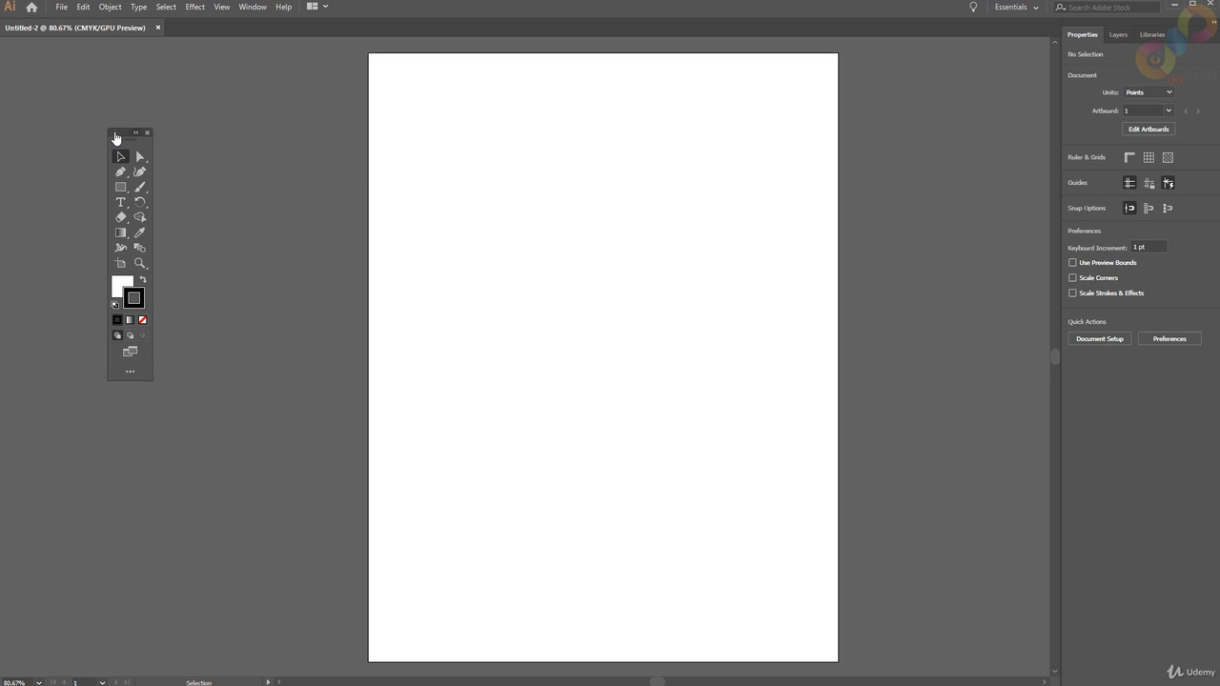The image size is (1220, 686).
Task: Toggle Lock Guides icon
Action: click(x=1149, y=183)
